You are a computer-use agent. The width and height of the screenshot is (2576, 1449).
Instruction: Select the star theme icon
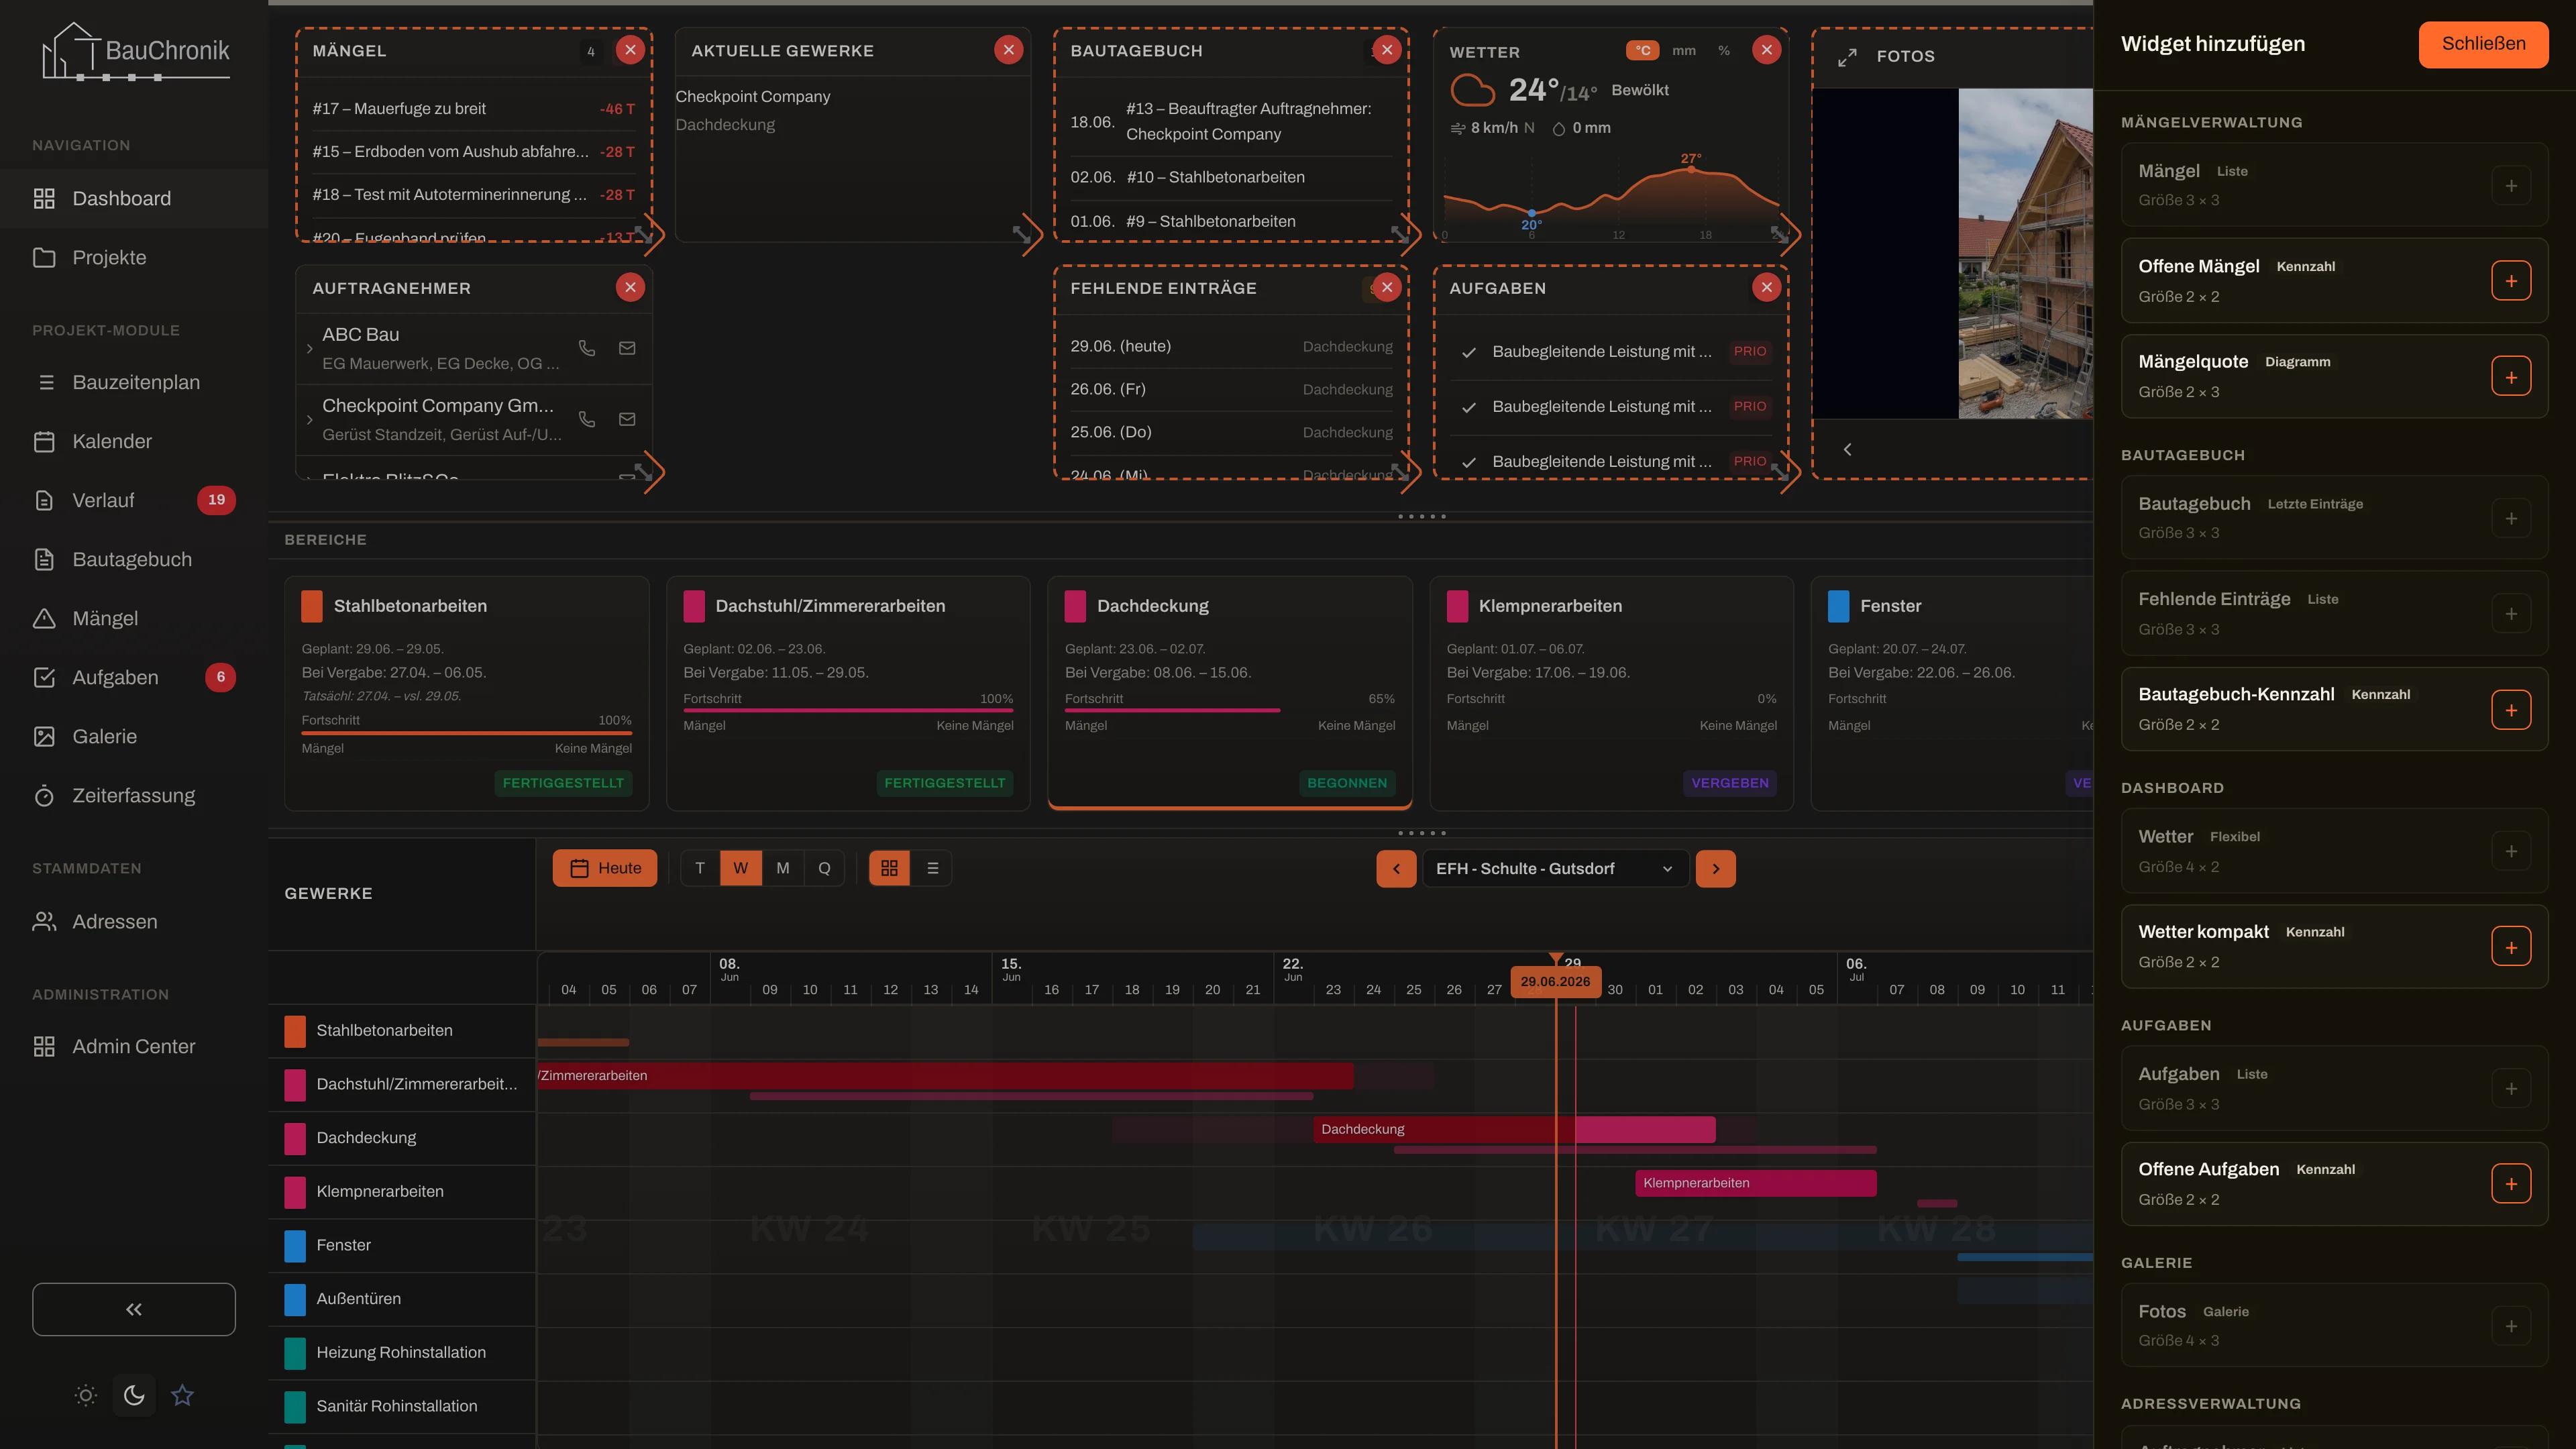pyautogui.click(x=182, y=1395)
